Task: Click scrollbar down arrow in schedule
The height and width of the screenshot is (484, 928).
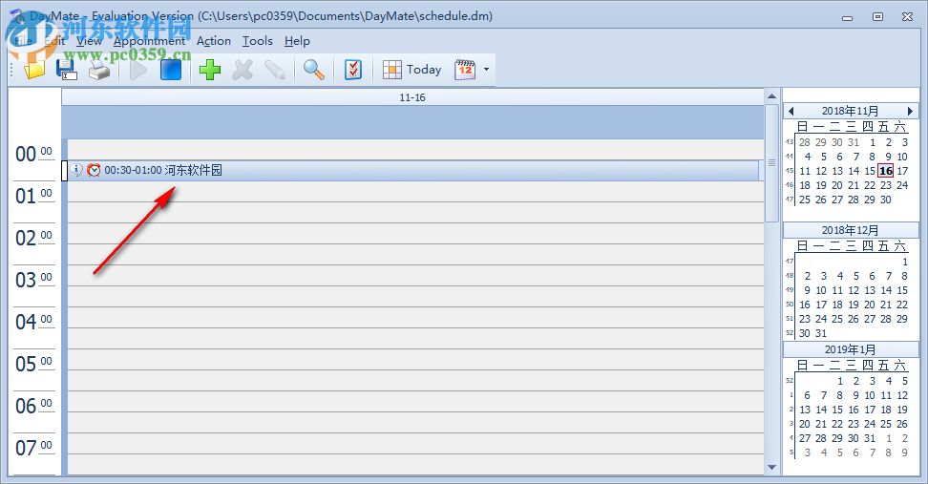Action: pos(771,468)
